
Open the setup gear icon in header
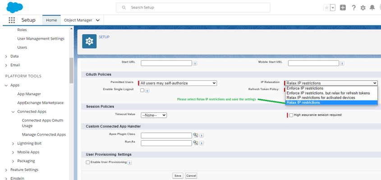[363, 8]
